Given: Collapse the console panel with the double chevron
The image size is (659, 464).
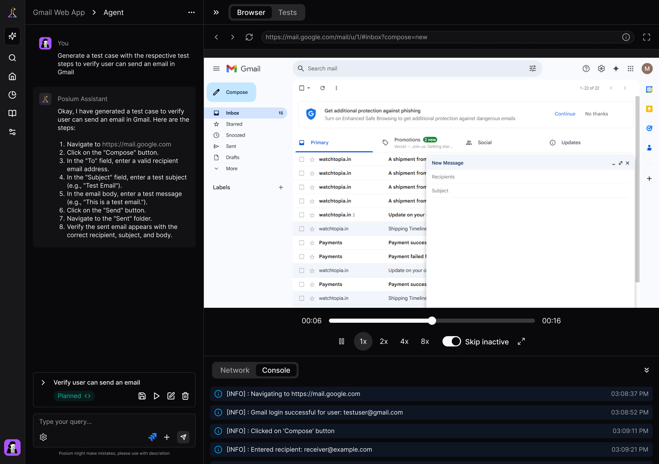Looking at the screenshot, I should pyautogui.click(x=646, y=370).
